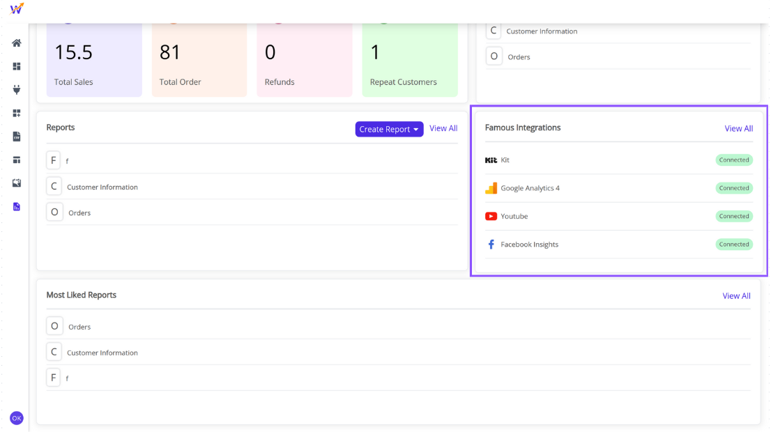Open the highlighted reports icon in sidebar
771x432 pixels.
click(x=17, y=207)
